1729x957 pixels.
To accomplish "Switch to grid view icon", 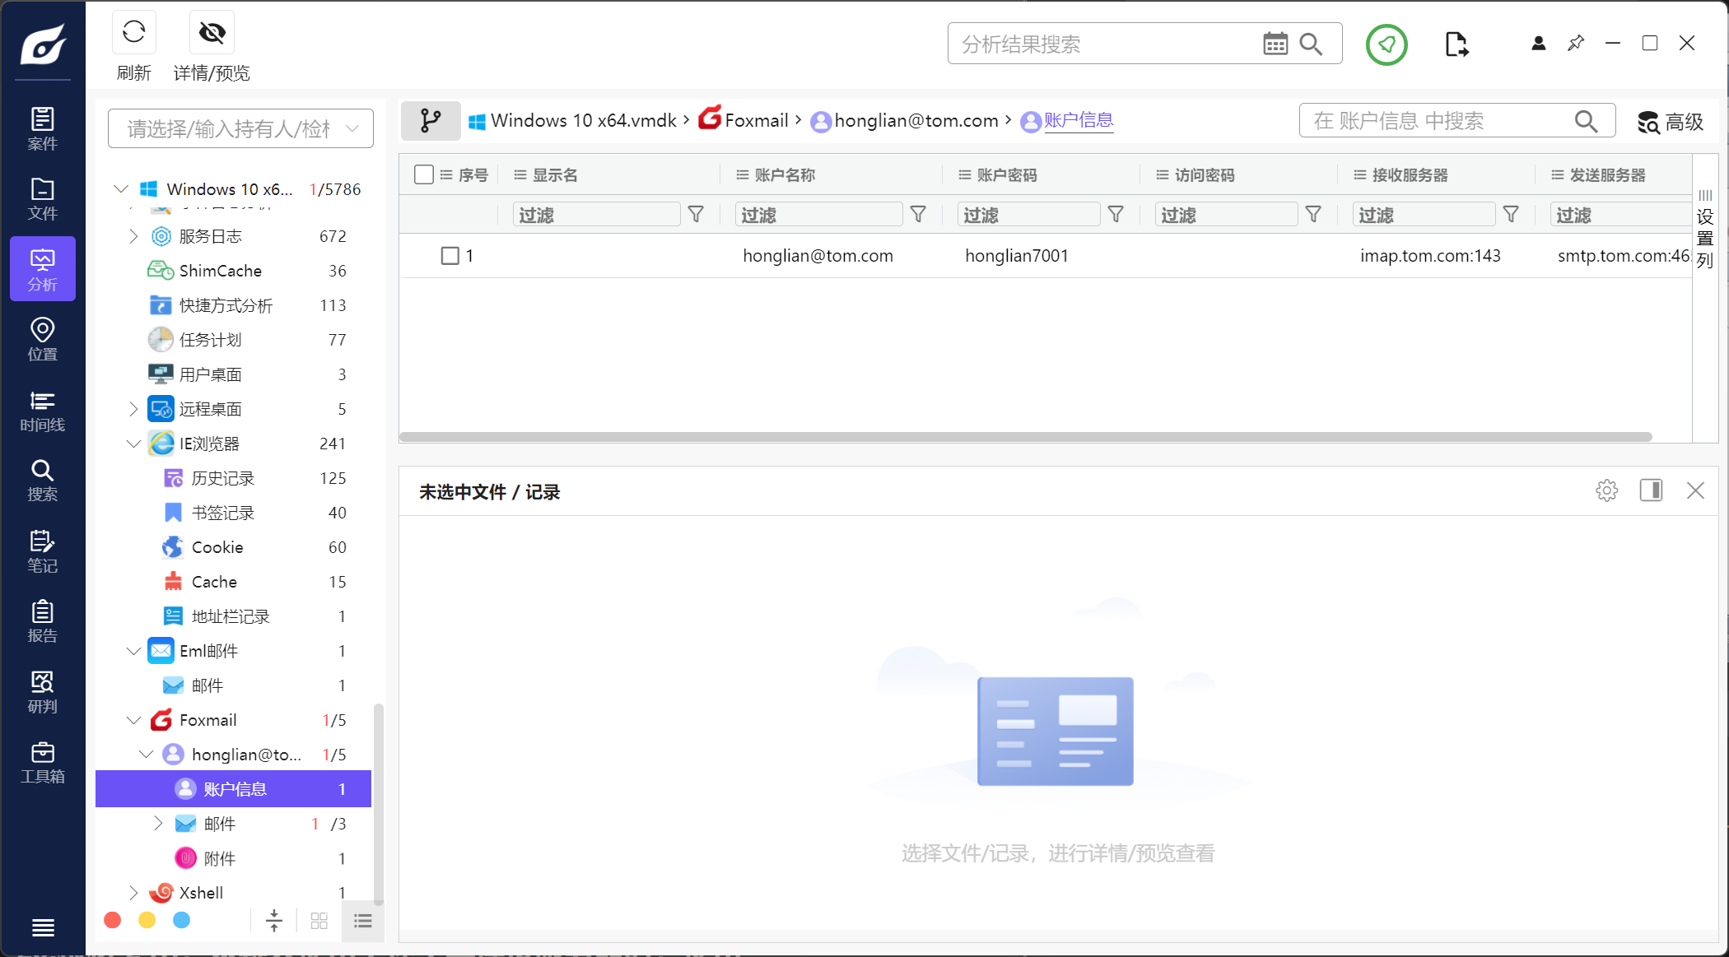I will click(319, 921).
